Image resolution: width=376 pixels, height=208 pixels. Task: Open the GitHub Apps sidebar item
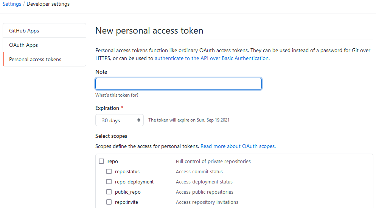coord(24,31)
